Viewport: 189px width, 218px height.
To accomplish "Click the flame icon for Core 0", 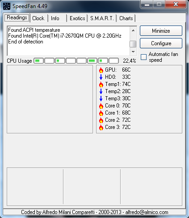I will tap(101, 106).
